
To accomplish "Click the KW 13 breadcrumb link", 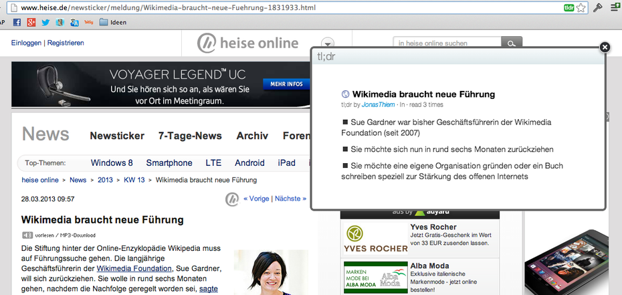I will click(134, 180).
